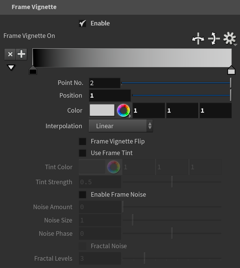240x268 pixels.
Task: Select the black ramp marker at left end
Action: [33, 70]
